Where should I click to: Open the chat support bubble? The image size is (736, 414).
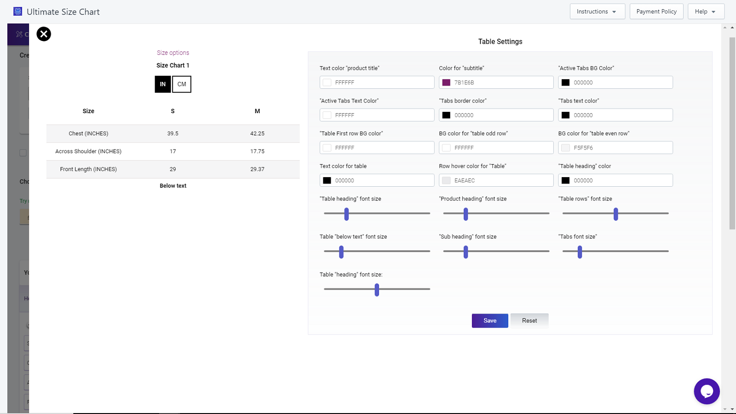pyautogui.click(x=707, y=391)
